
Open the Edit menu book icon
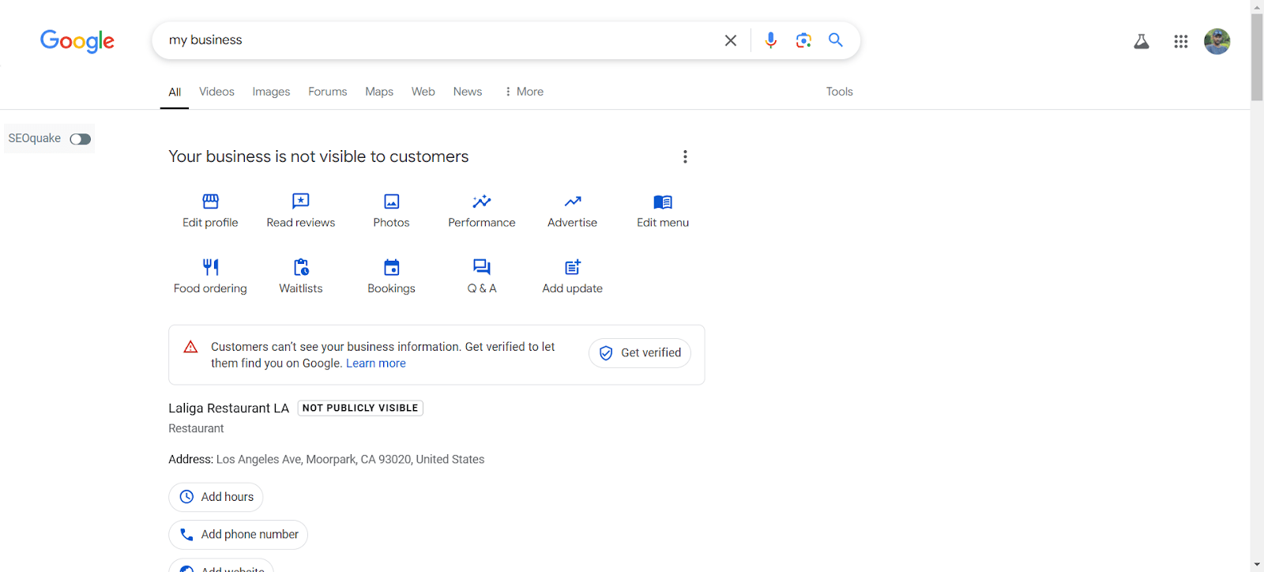click(663, 201)
